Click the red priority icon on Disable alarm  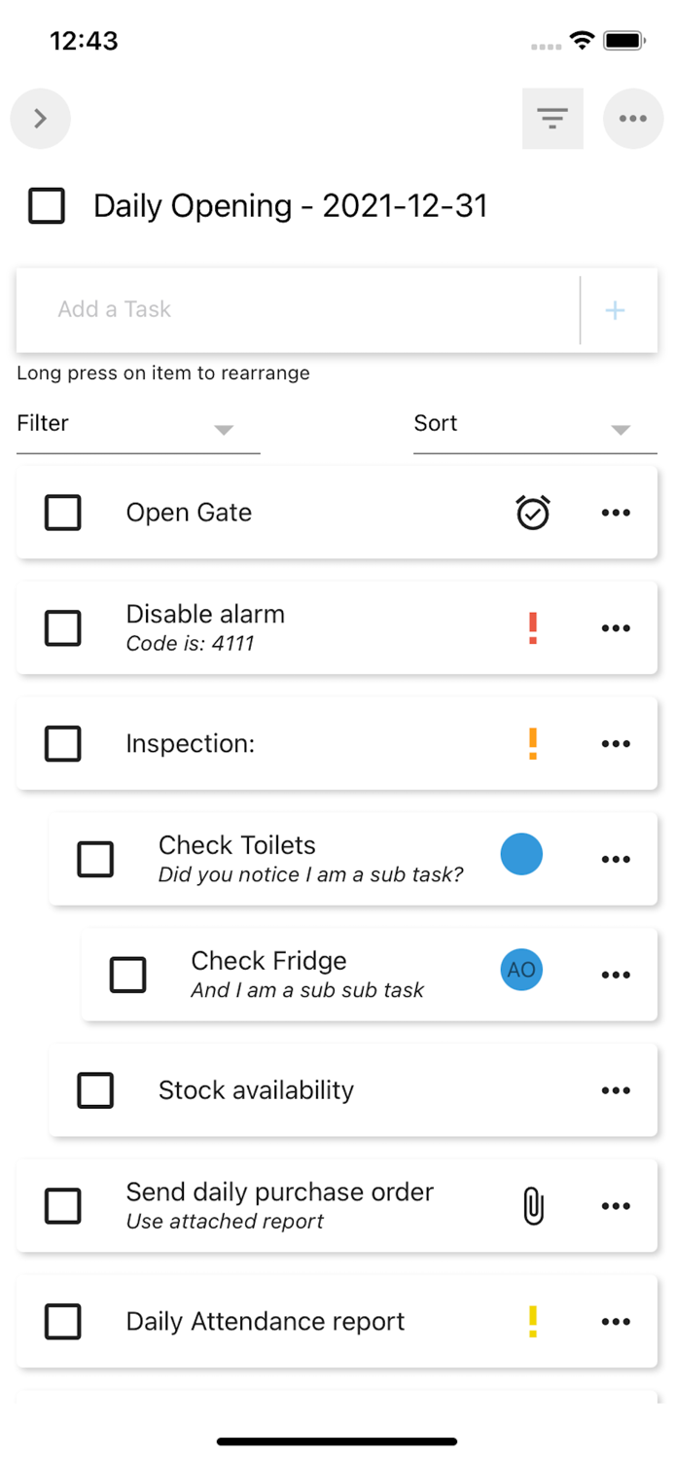pos(533,627)
